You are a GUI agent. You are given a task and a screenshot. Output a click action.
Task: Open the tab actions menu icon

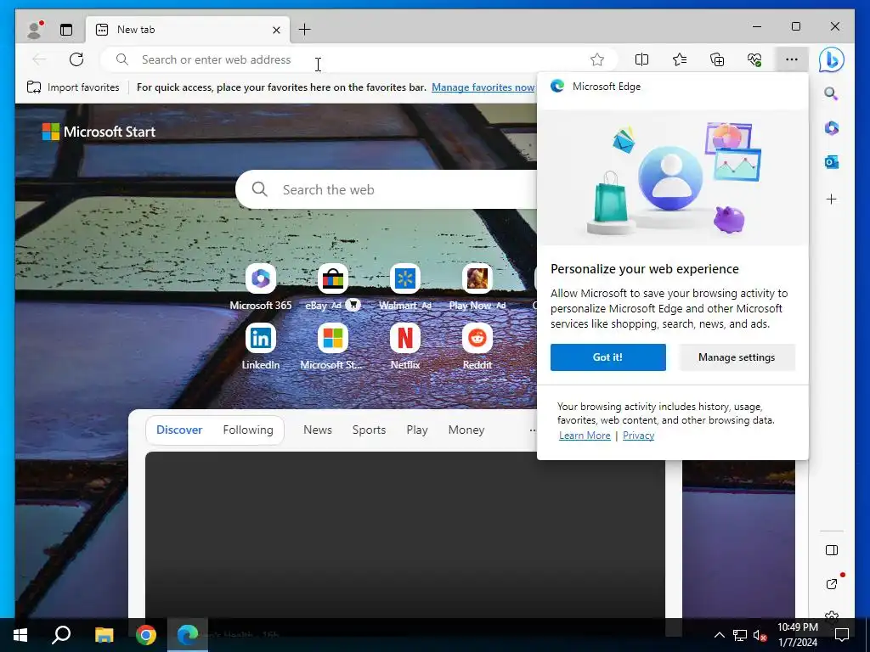pos(66,30)
